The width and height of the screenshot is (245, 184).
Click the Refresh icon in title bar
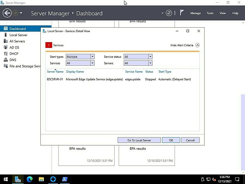(x=169, y=13)
